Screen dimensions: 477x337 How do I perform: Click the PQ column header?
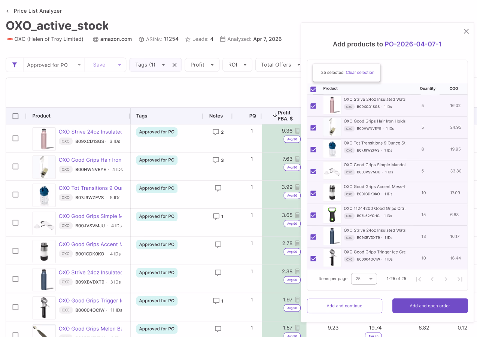pos(253,116)
